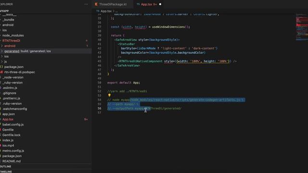Select the generated folder path row
The width and height of the screenshot is (308, 173).
[x=46, y=51]
